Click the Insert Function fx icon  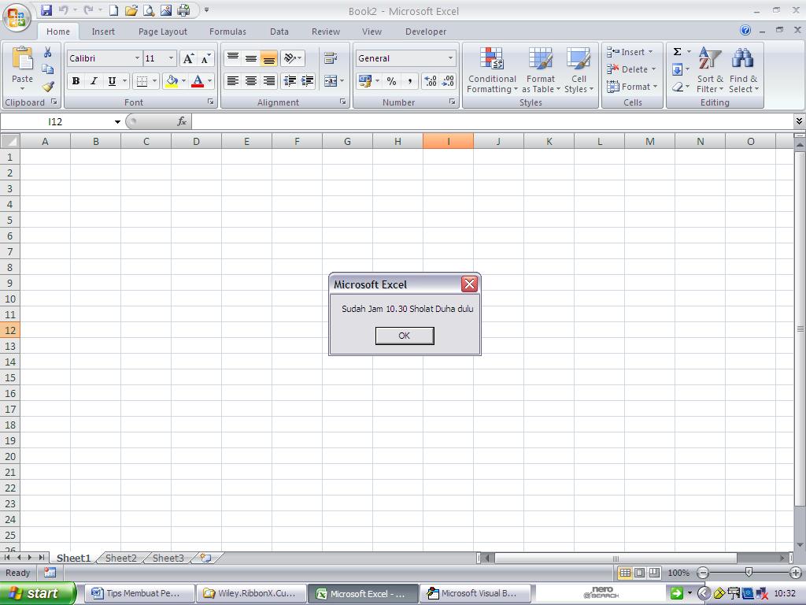181,121
